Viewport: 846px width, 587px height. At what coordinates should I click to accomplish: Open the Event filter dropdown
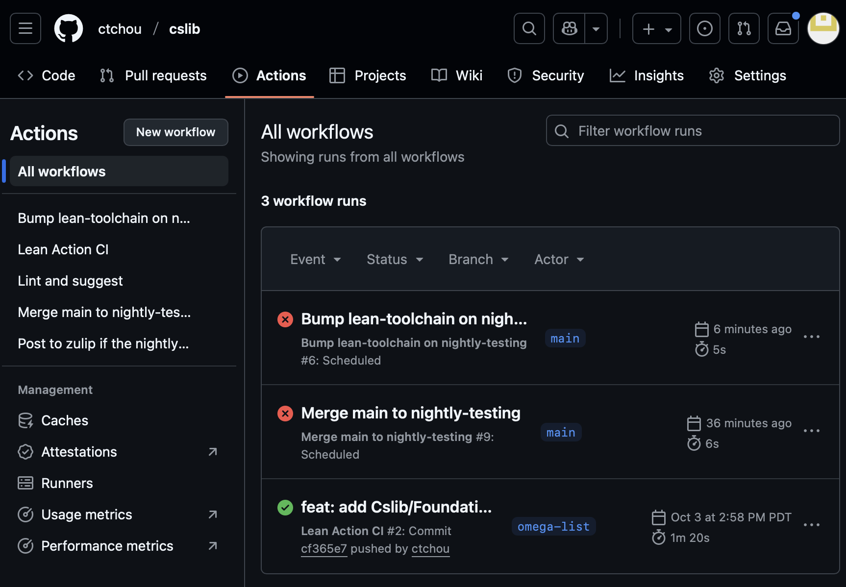[315, 259]
